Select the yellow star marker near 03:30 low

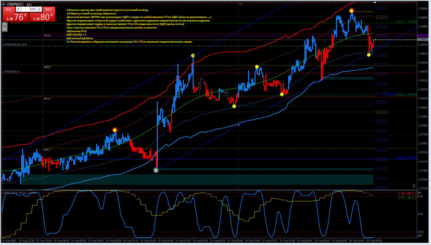click(x=282, y=94)
